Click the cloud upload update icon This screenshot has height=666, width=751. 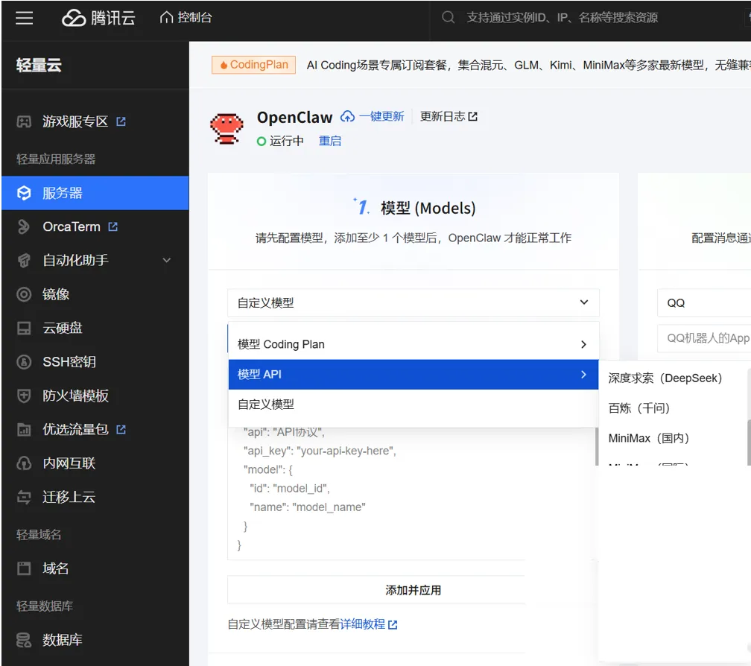(x=348, y=116)
